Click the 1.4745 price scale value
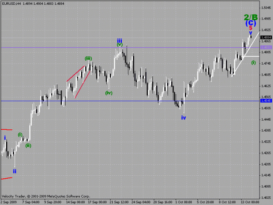 [266, 63]
